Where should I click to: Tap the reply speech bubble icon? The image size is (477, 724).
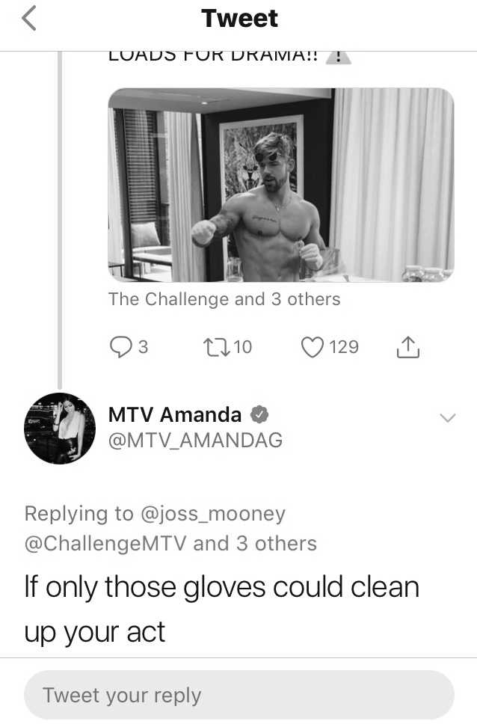click(120, 347)
